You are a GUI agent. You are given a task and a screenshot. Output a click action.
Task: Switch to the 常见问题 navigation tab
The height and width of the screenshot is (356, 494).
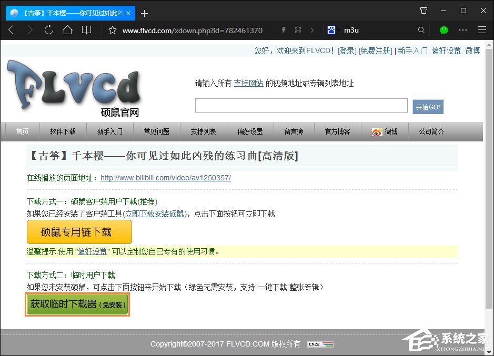156,131
